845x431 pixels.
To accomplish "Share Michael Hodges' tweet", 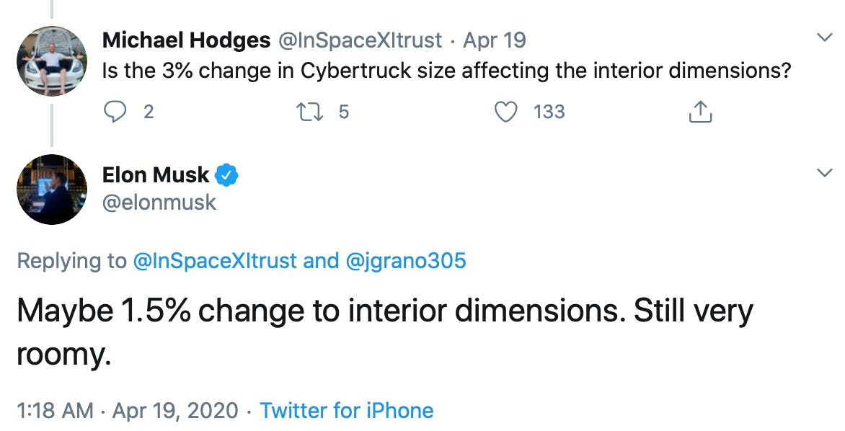I will click(700, 112).
